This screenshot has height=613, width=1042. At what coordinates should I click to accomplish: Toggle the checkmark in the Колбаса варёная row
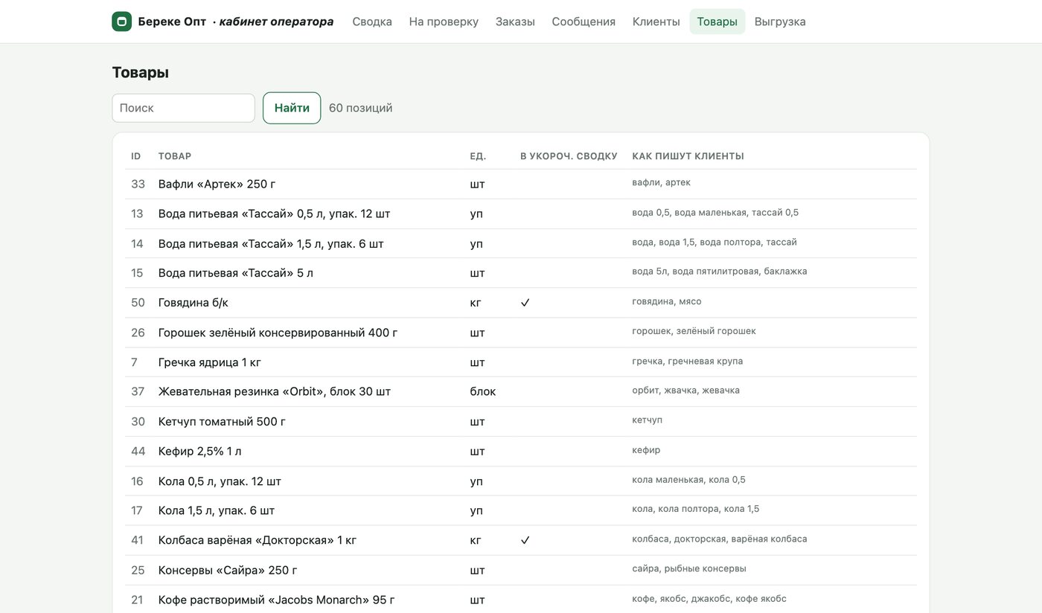click(525, 540)
